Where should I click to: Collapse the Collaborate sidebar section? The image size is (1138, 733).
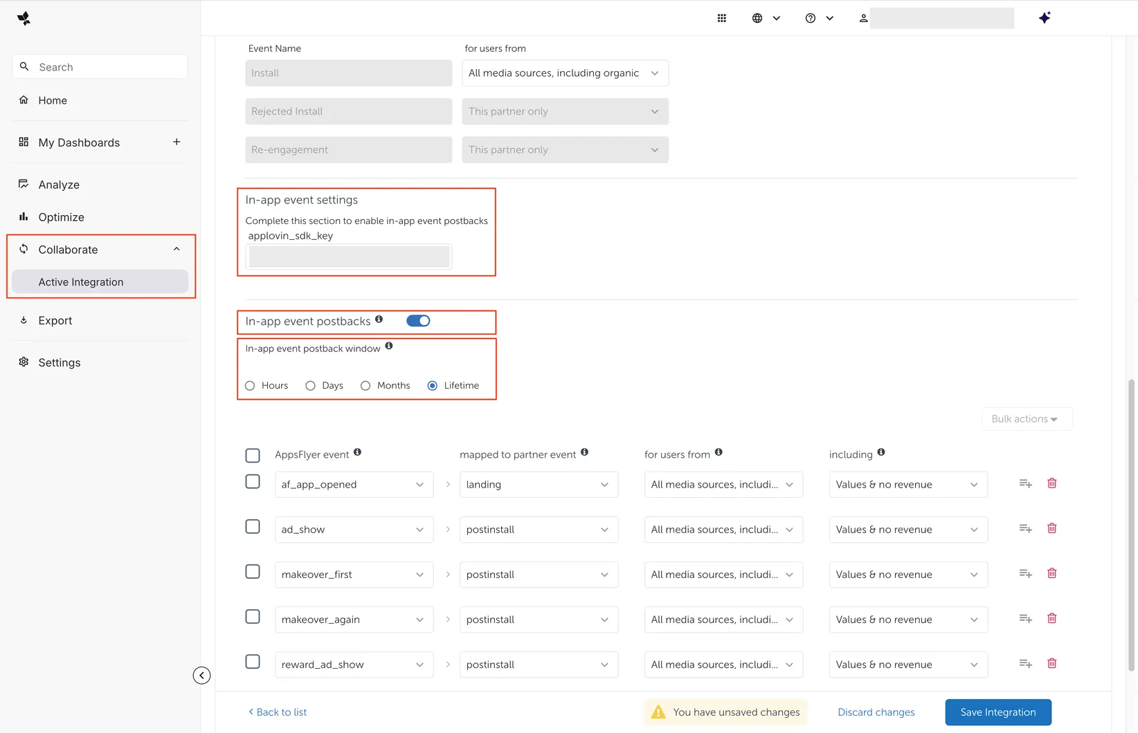[177, 249]
